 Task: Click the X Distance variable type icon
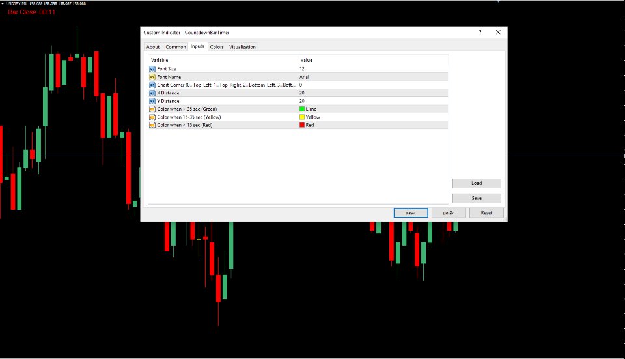[x=152, y=93]
